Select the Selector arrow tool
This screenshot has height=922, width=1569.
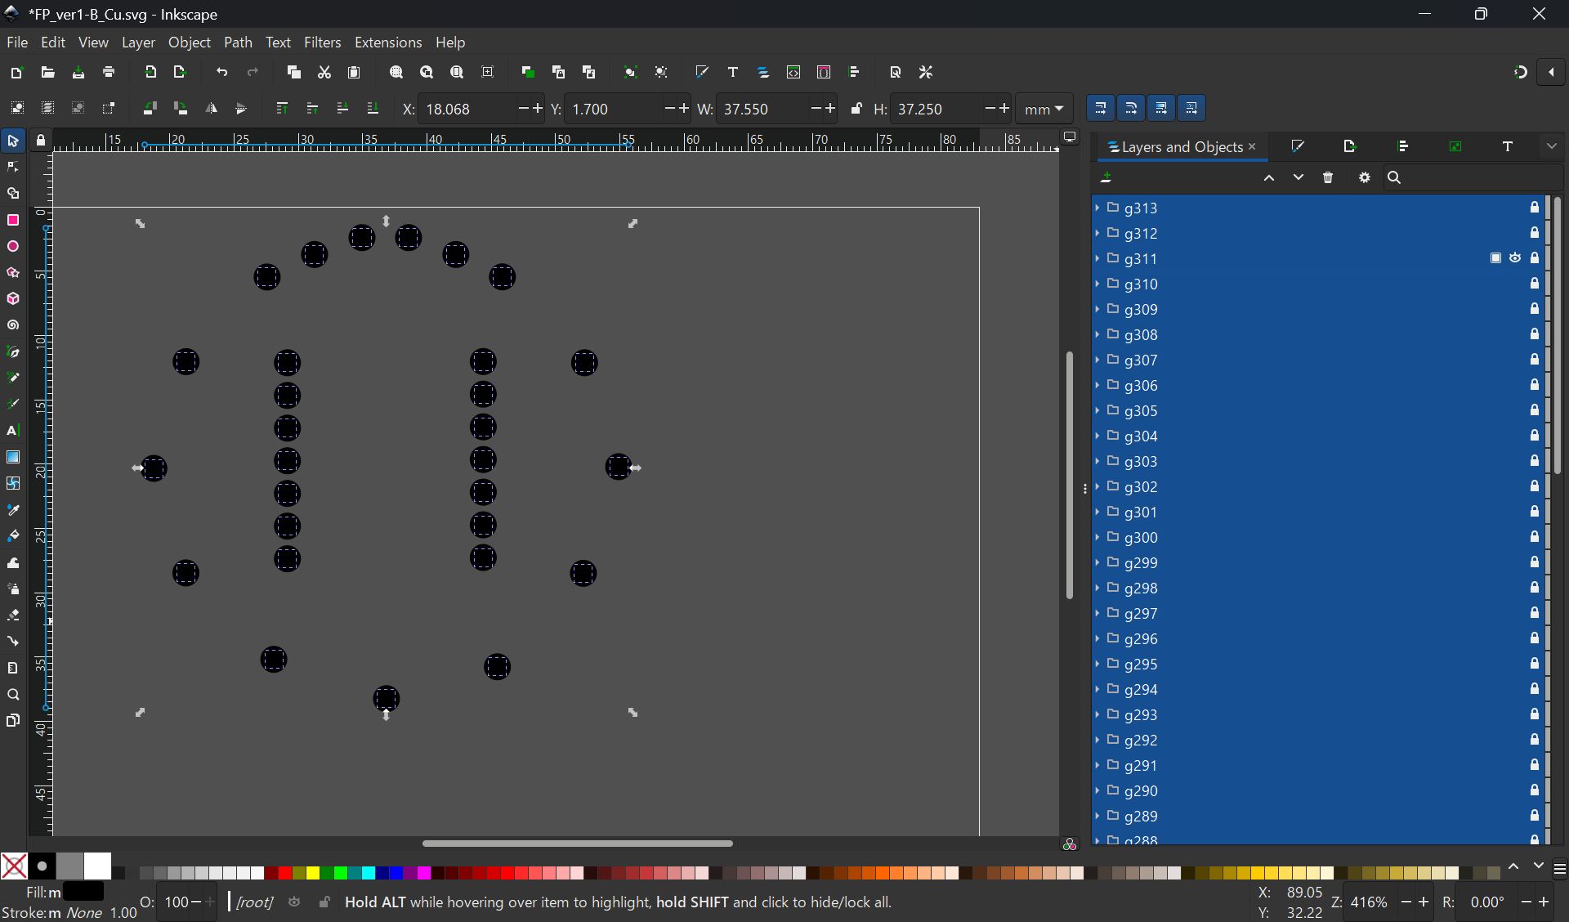point(13,141)
